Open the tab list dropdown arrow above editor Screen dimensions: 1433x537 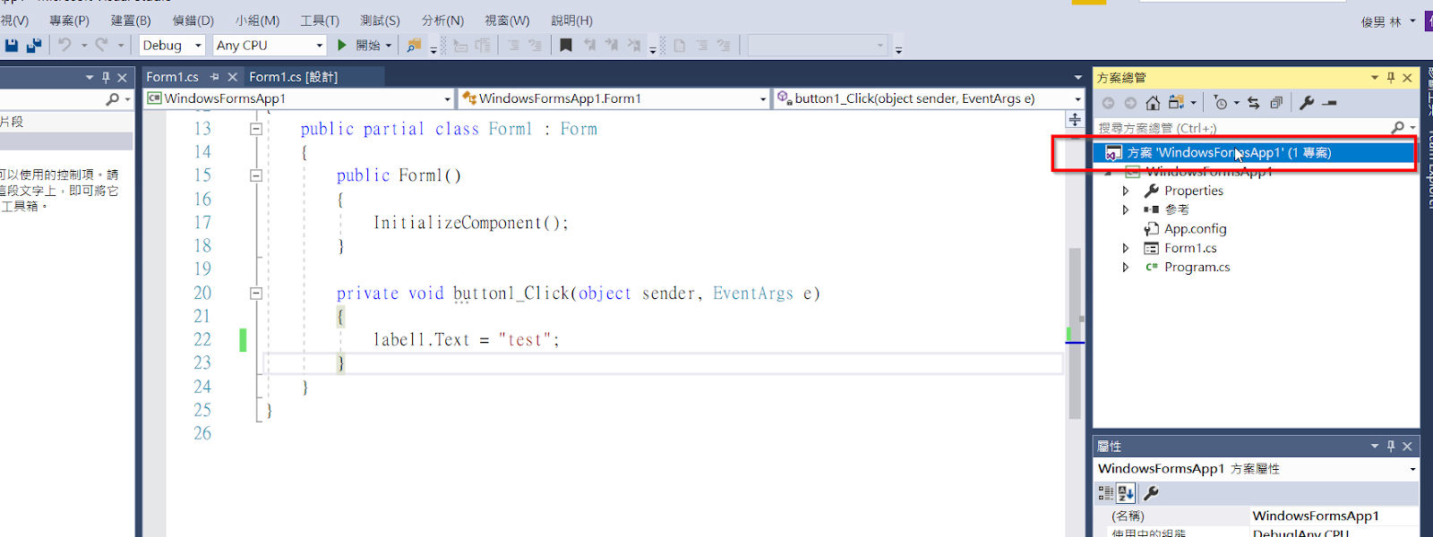(1078, 78)
